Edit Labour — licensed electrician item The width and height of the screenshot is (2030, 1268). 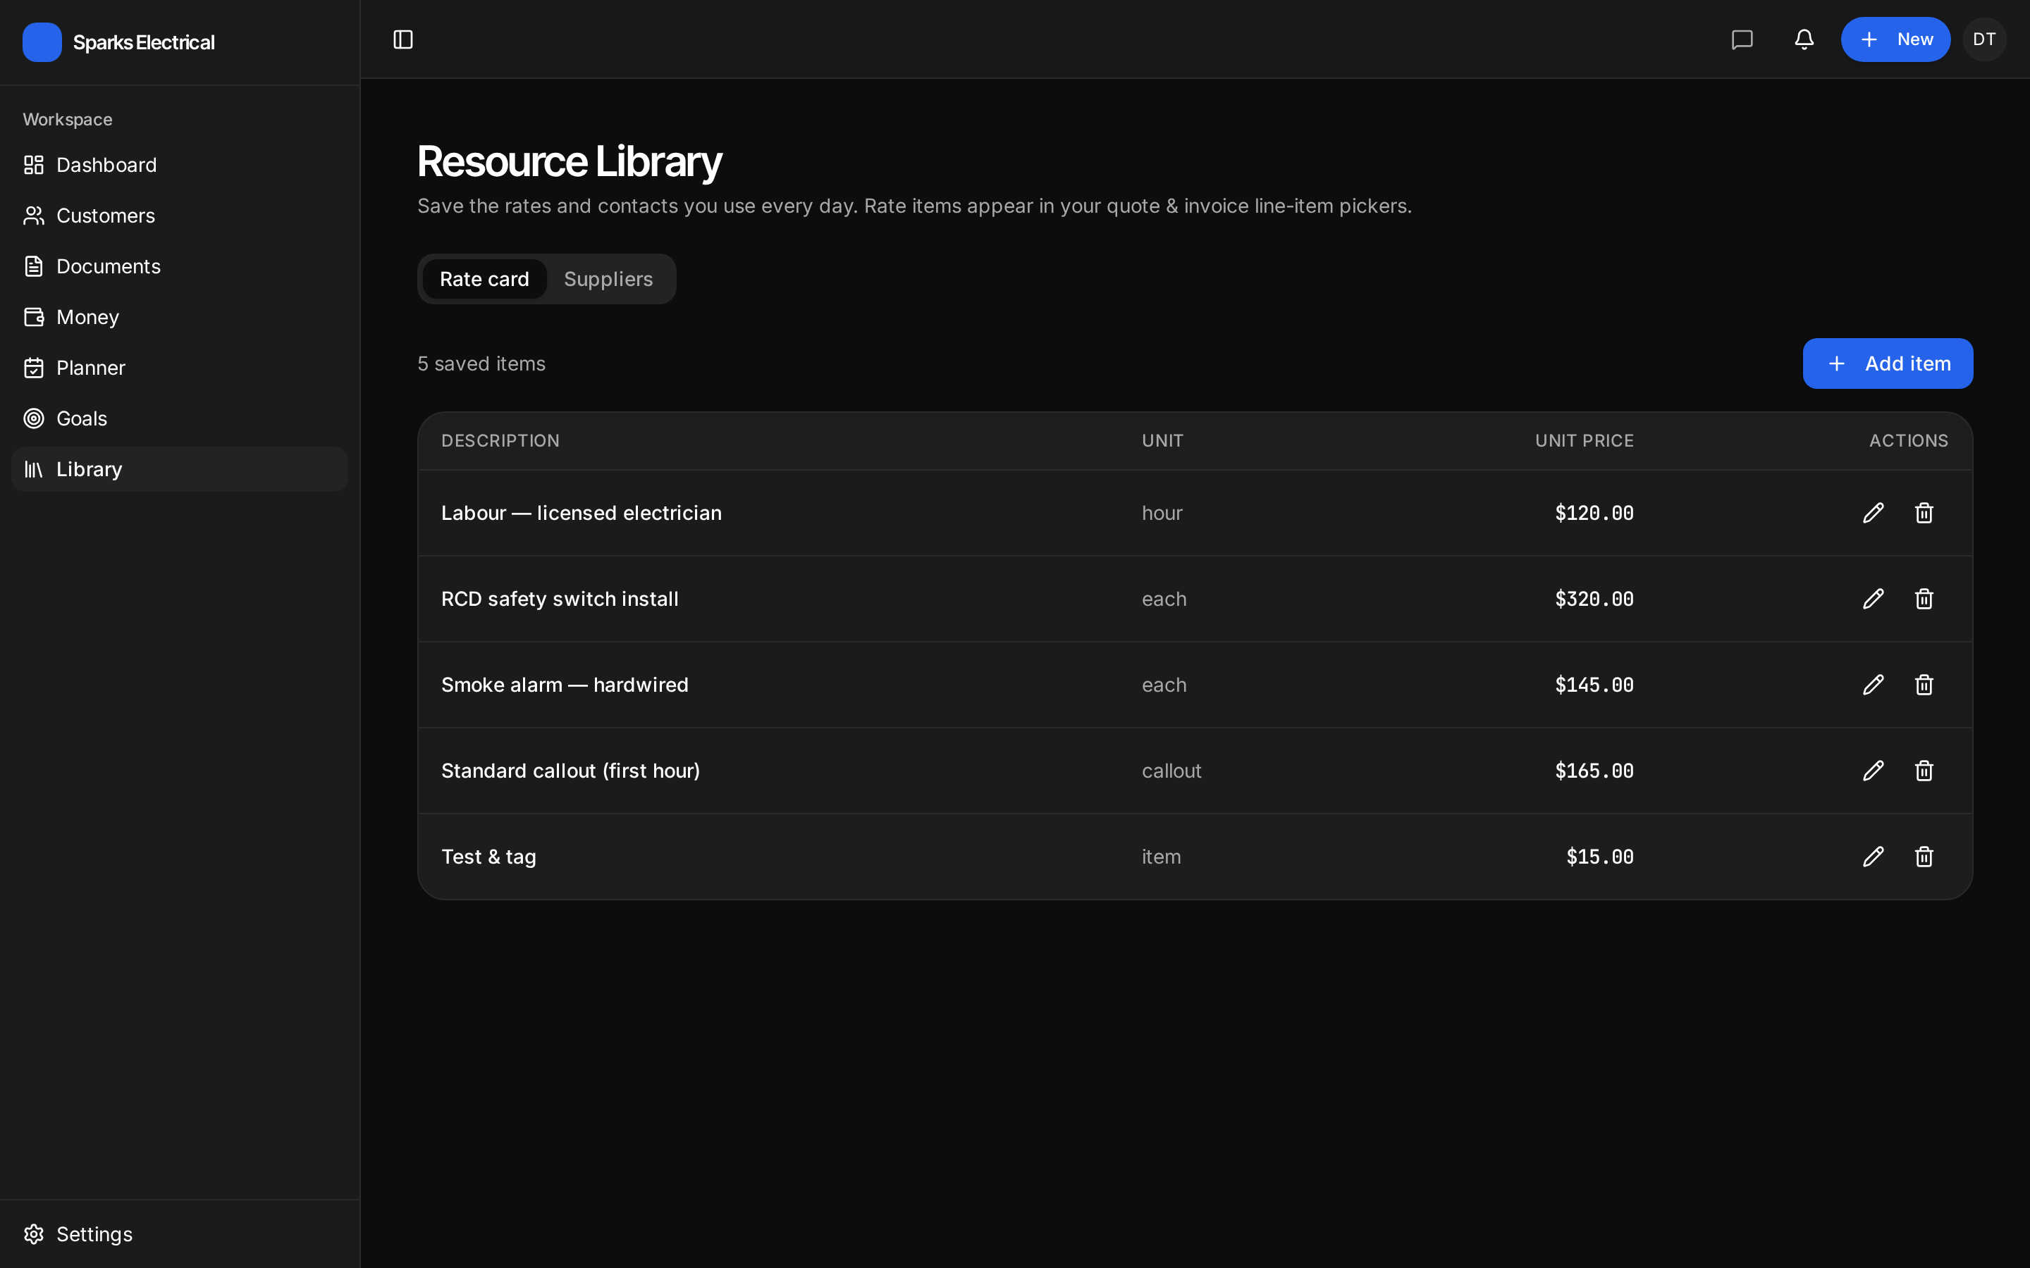coord(1873,512)
